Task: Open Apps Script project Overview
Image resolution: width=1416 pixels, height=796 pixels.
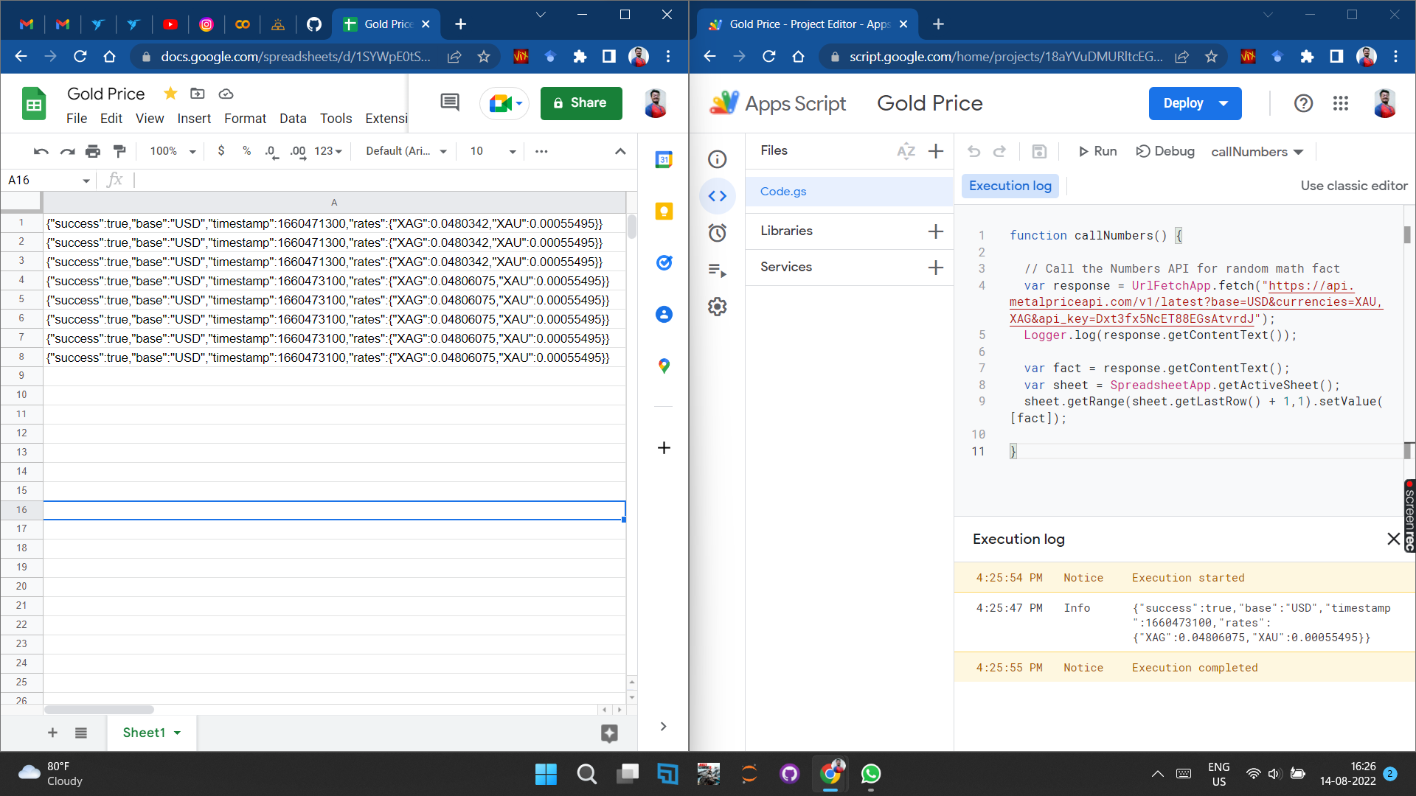Action: 718,159
